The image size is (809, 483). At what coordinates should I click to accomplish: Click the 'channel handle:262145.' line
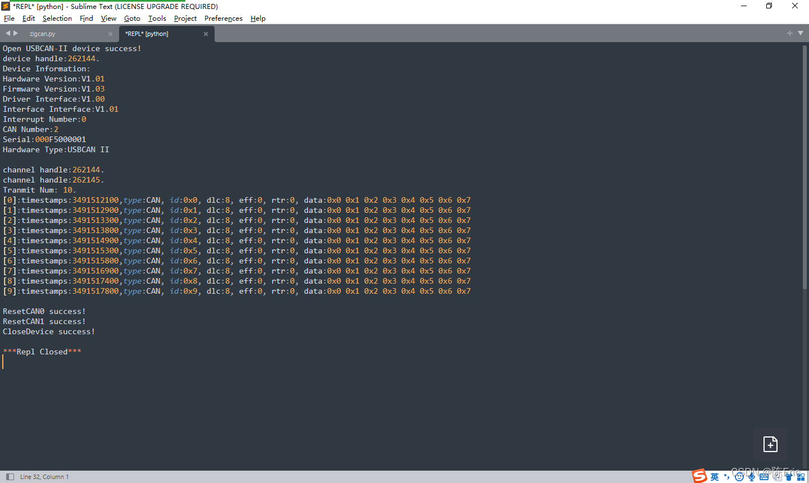click(x=53, y=180)
